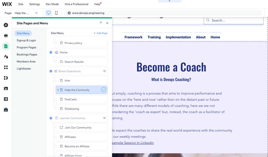Viewport: 268px width, 157px height.
Task: Select the Bookings Pages tab
Action: tap(27, 54)
